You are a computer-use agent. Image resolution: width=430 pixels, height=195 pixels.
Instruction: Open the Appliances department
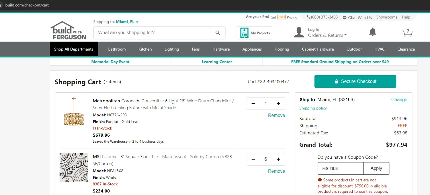[x=252, y=49]
